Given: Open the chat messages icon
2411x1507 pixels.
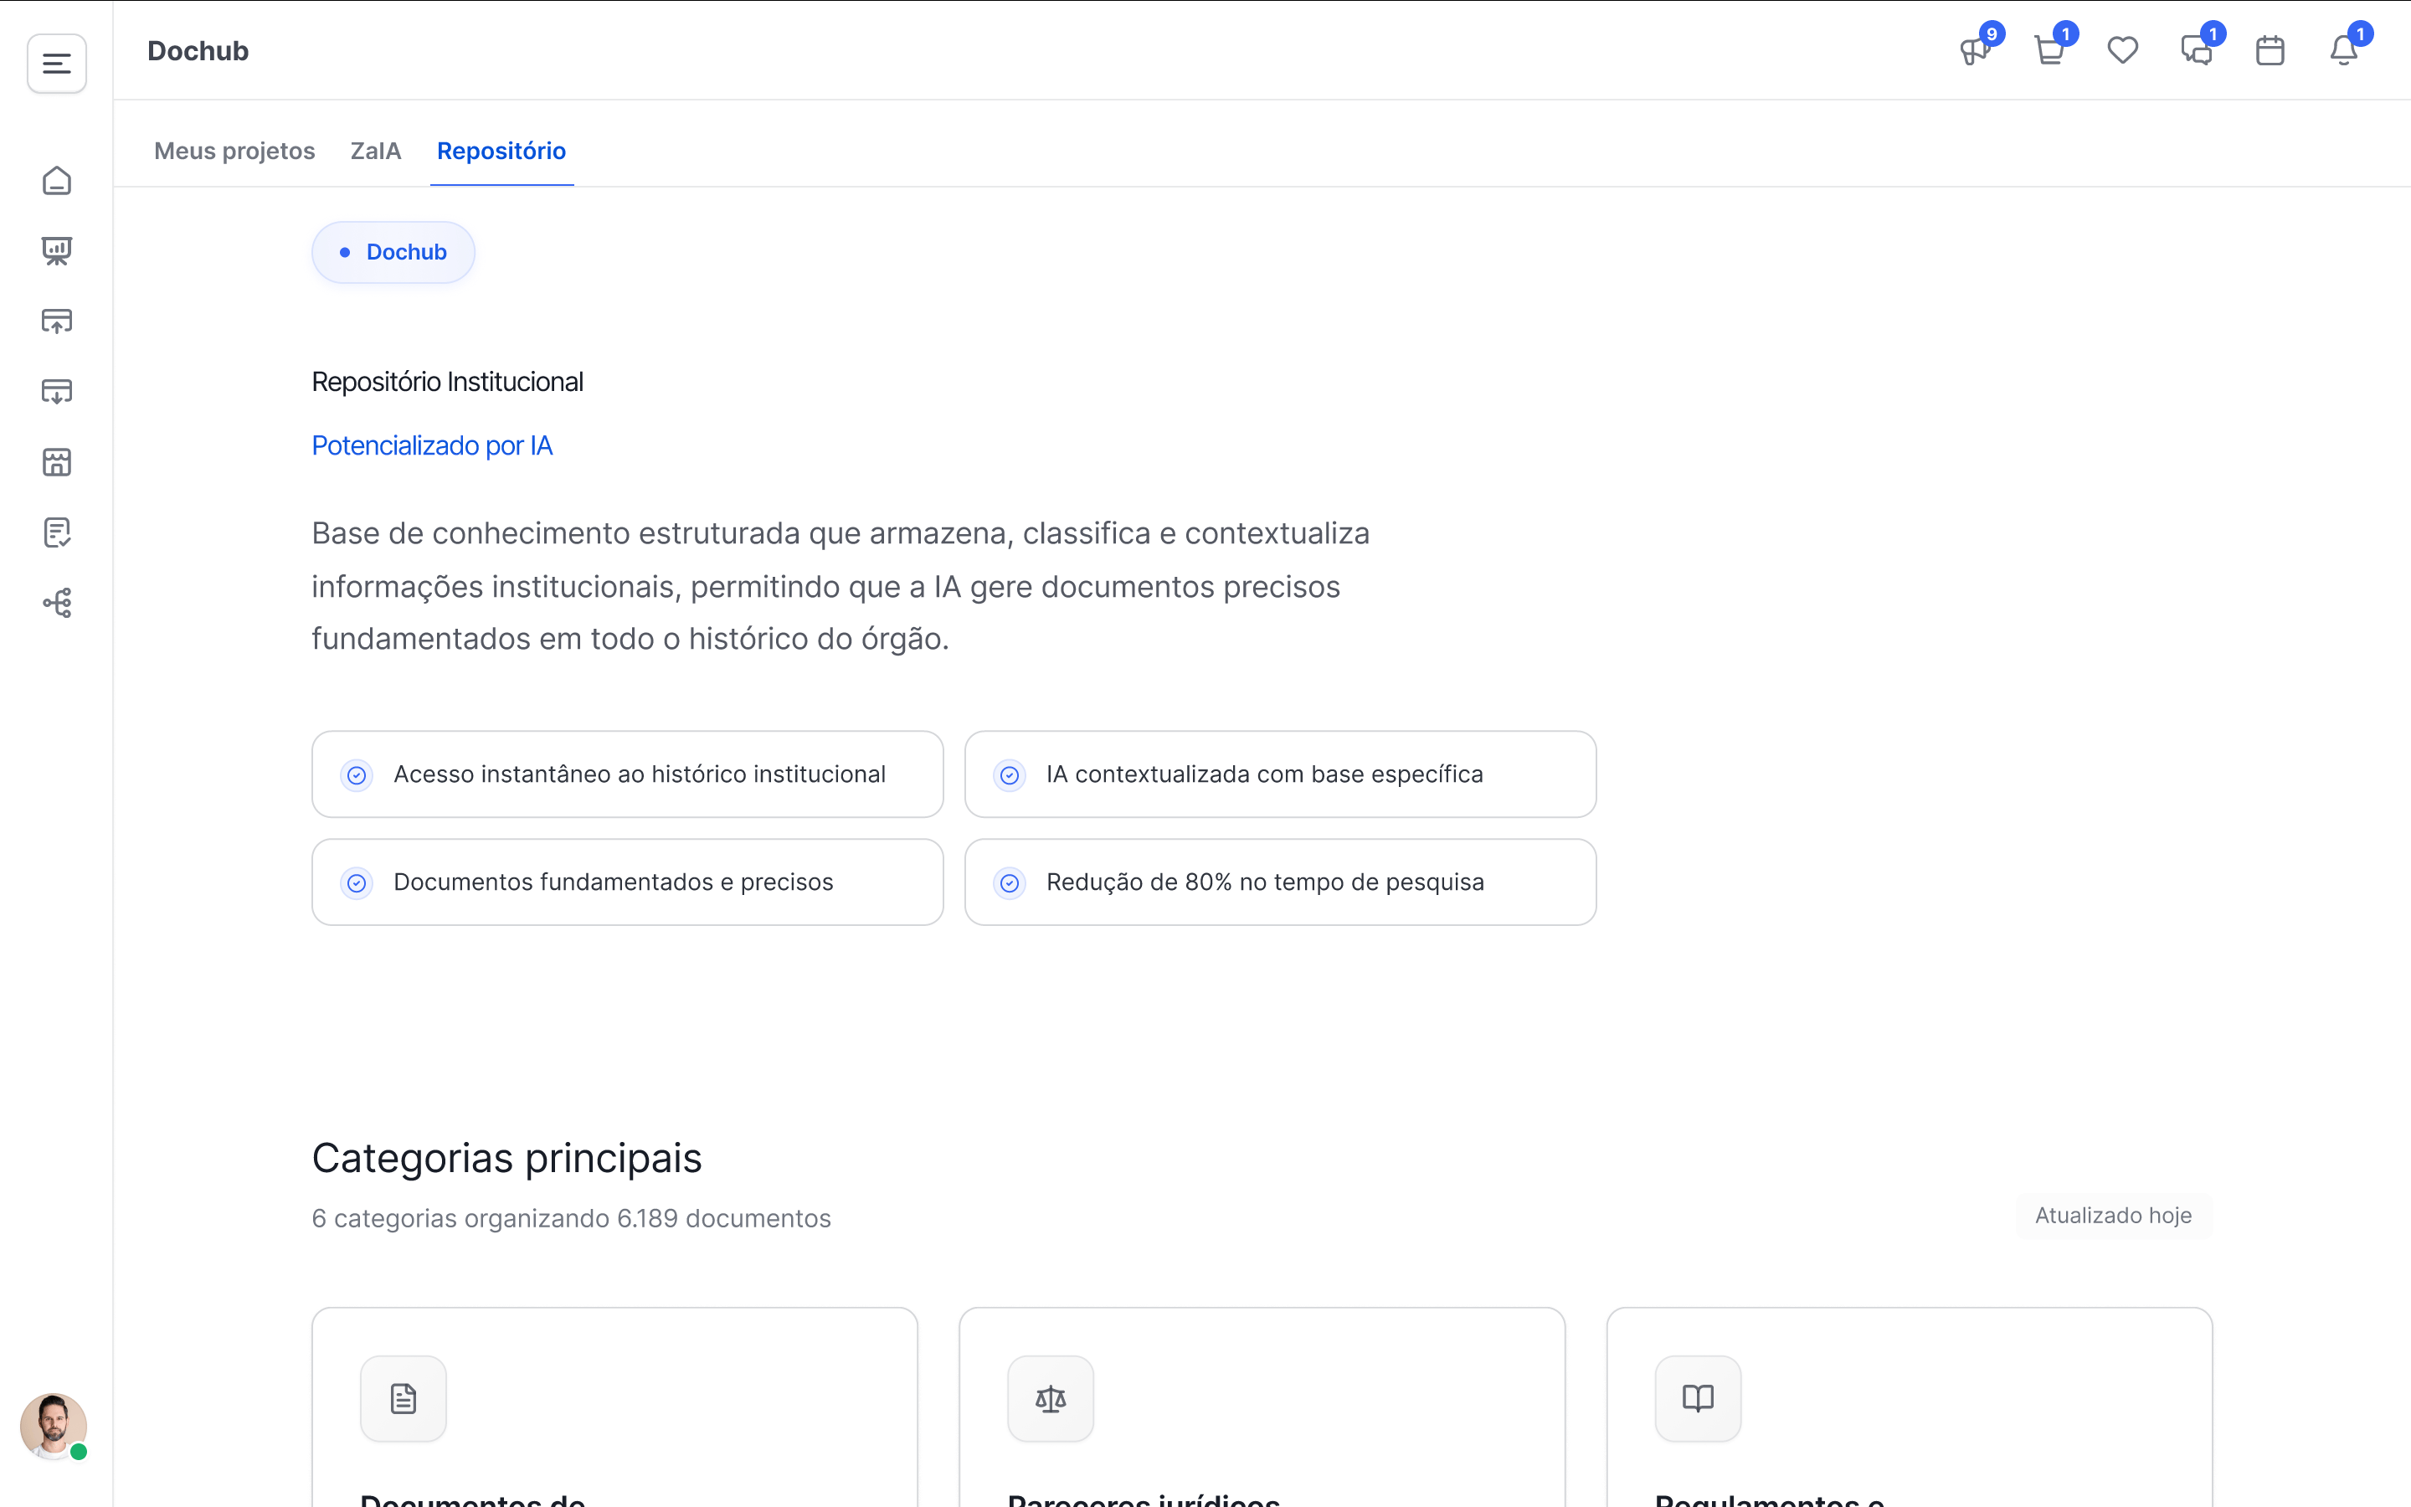Looking at the screenshot, I should [x=2196, y=50].
